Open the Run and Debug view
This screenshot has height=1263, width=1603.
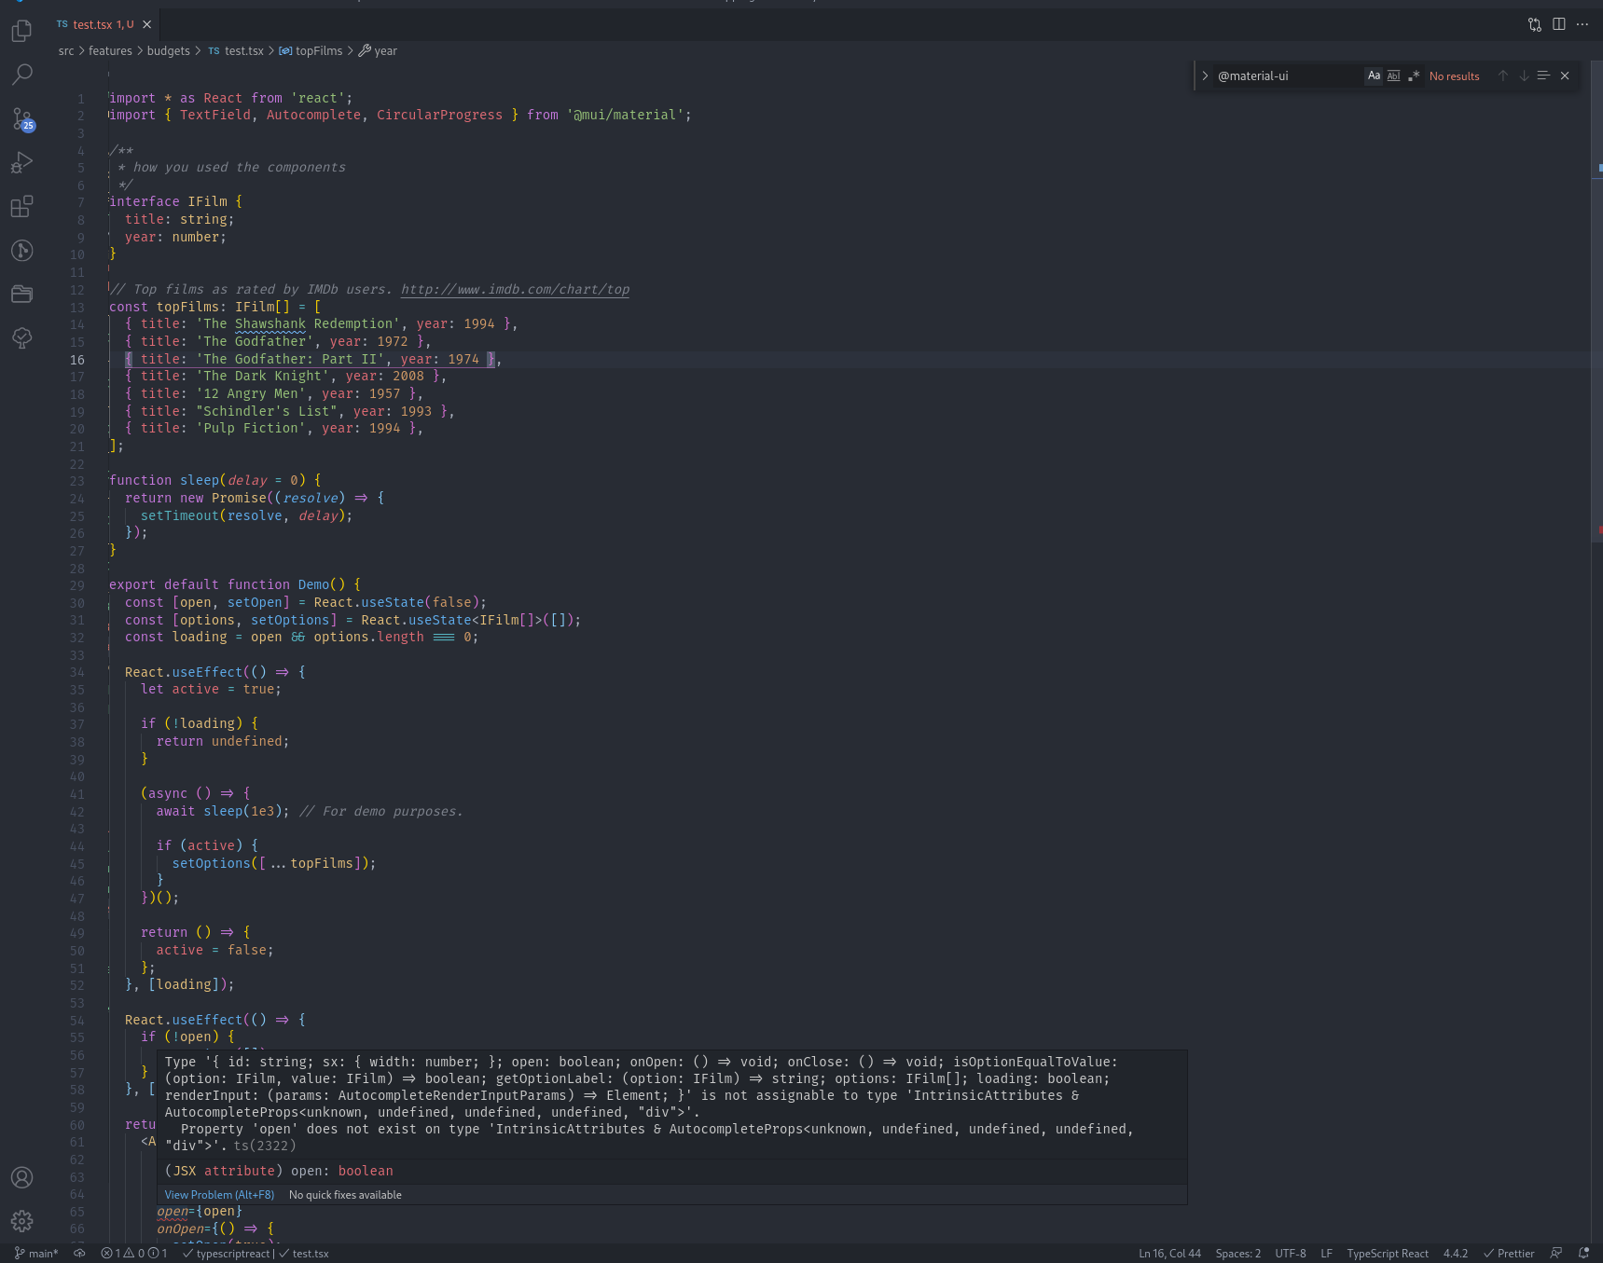coord(21,163)
